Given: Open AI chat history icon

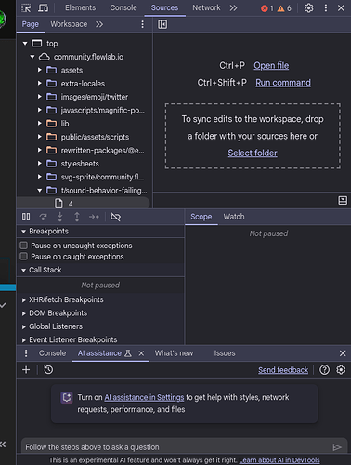Looking at the screenshot, I should pyautogui.click(x=48, y=370).
